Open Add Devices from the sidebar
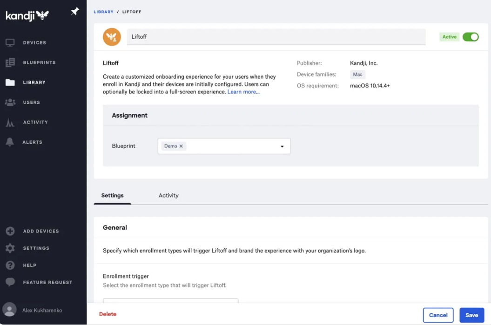491x325 pixels. click(x=40, y=231)
